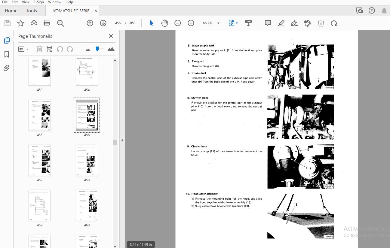This screenshot has height=248, width=390.
Task: Select page 458 thumbnail
Action: (x=87, y=160)
